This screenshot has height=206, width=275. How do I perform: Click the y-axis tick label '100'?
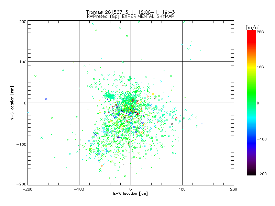[23, 62]
